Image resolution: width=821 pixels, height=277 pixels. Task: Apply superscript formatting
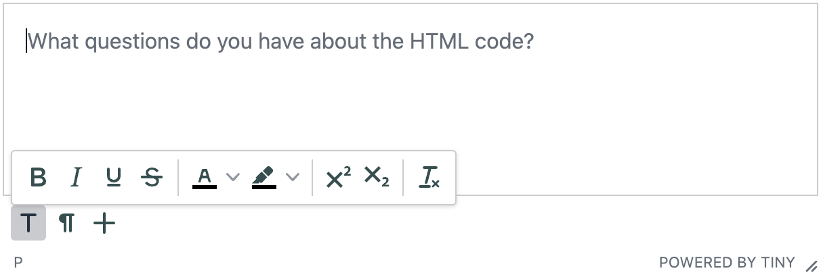pyautogui.click(x=338, y=178)
